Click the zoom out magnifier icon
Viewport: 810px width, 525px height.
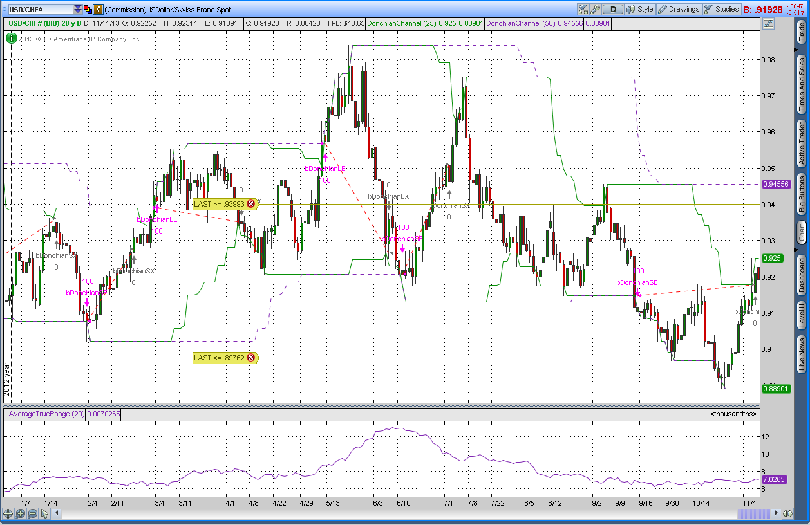click(32, 513)
